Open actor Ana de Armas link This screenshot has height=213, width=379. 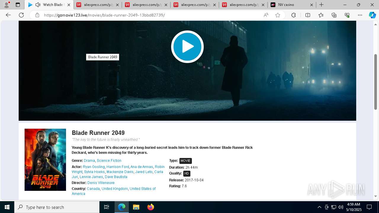point(142,167)
